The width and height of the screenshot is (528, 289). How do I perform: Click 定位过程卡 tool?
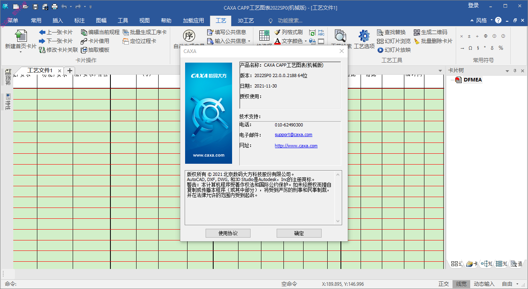pos(139,41)
